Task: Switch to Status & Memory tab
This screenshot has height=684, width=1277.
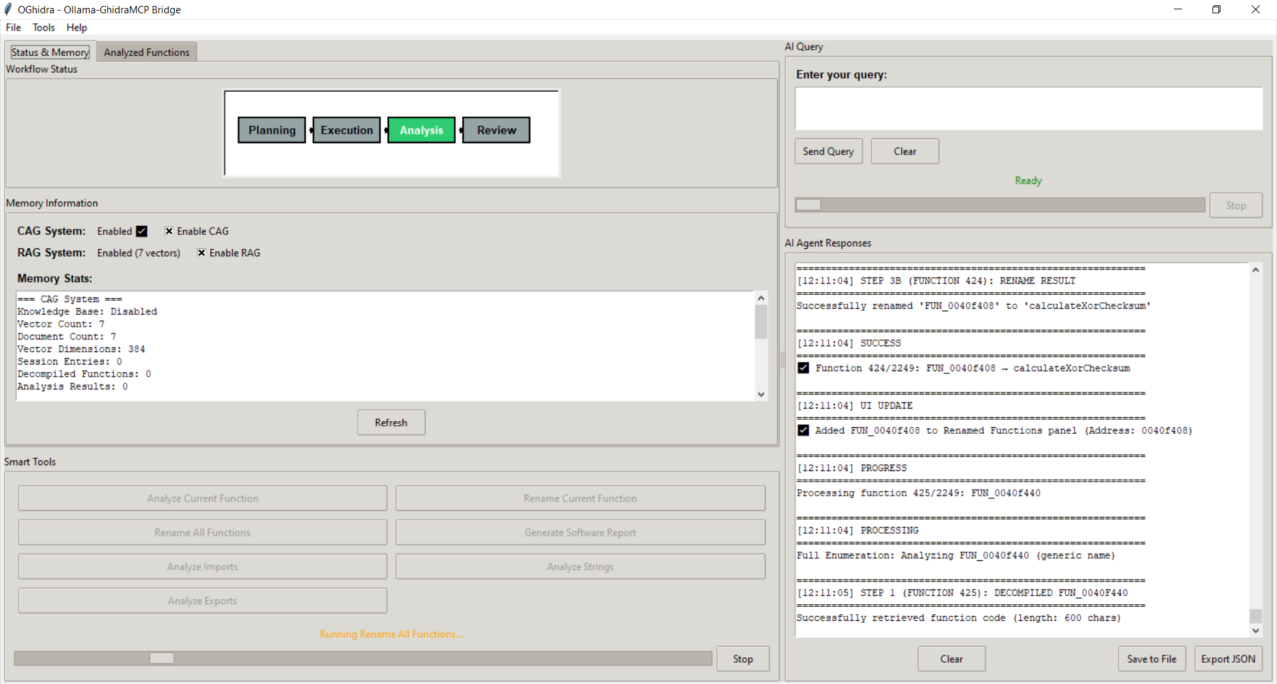Action: [x=51, y=52]
